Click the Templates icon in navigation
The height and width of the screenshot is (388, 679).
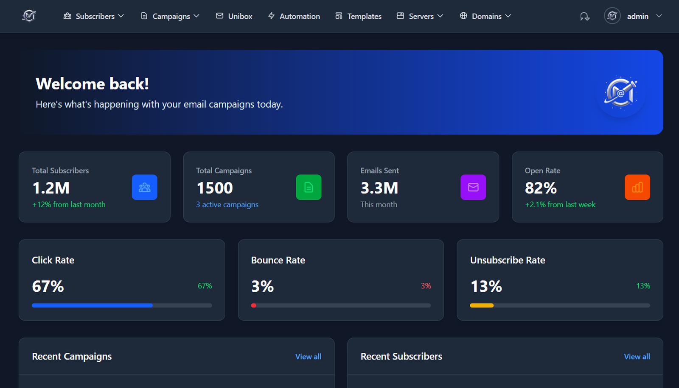338,16
